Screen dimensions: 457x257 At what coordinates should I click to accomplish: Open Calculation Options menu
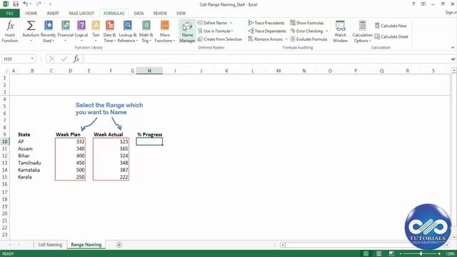pos(362,31)
